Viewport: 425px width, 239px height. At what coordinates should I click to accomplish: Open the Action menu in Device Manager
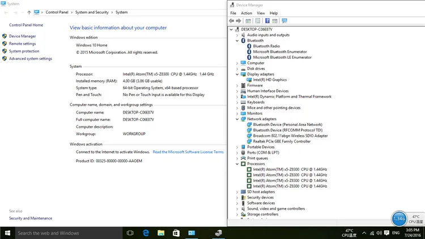[x=246, y=13]
